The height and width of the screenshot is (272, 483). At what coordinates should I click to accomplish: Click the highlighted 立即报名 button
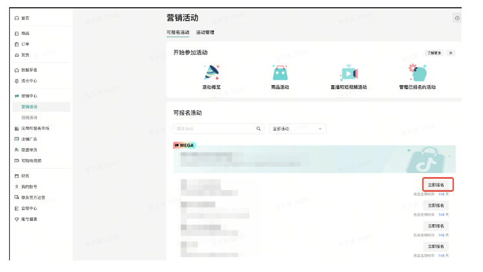point(436,184)
